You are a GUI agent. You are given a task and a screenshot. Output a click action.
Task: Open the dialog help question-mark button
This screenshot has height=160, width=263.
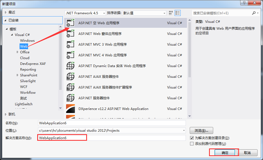244,3
